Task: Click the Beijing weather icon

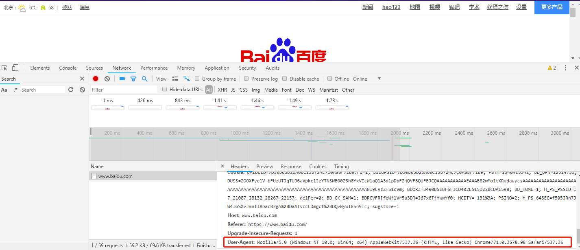Action: (x=22, y=7)
